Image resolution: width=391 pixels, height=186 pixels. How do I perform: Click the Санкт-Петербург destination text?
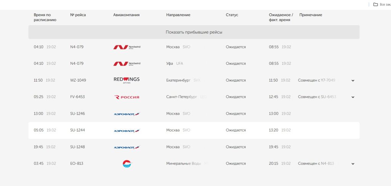pos(181,97)
